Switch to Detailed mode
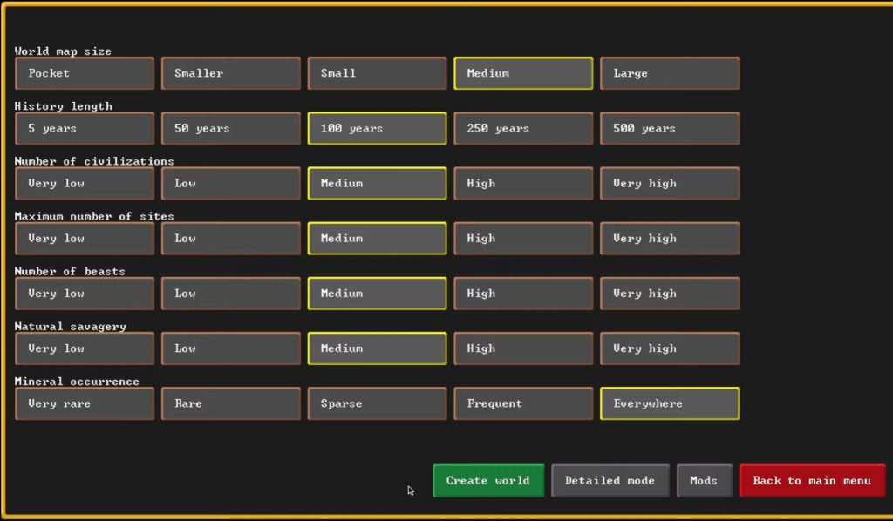Viewport: 893px width, 521px height. pos(610,481)
